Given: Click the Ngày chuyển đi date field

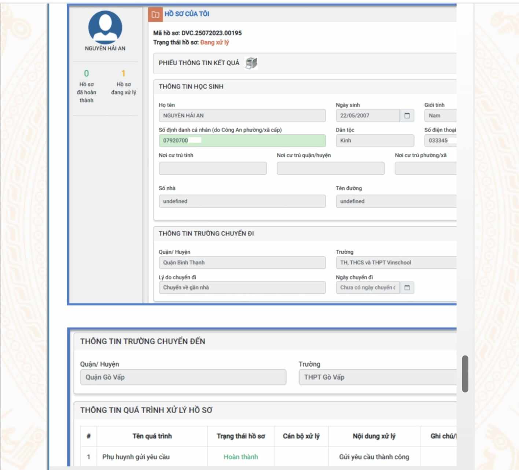Looking at the screenshot, I should tap(368, 287).
